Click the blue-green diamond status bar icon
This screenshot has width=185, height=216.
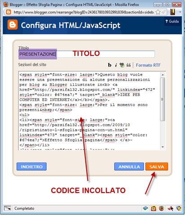coord(145,208)
